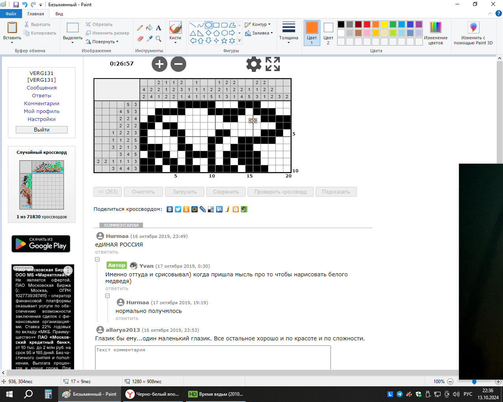Select the Magnifier tool
The height and width of the screenshot is (402, 503).
click(x=159, y=38)
